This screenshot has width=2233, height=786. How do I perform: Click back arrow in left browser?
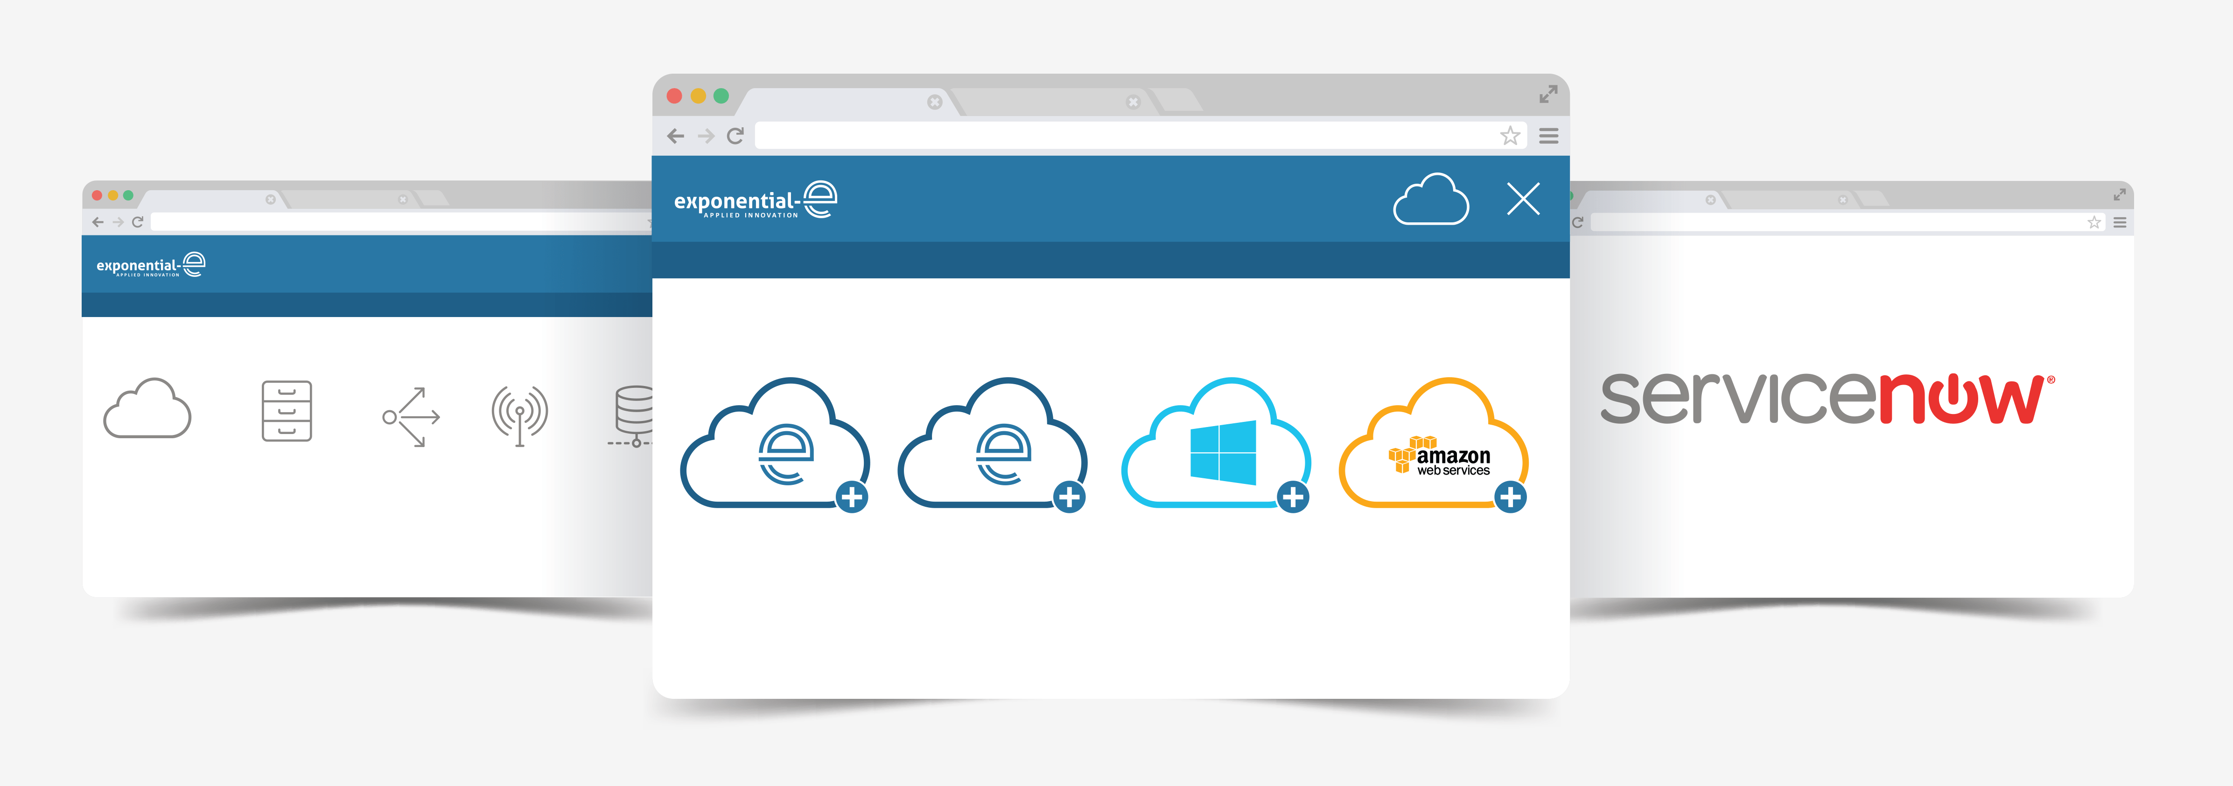click(x=98, y=222)
